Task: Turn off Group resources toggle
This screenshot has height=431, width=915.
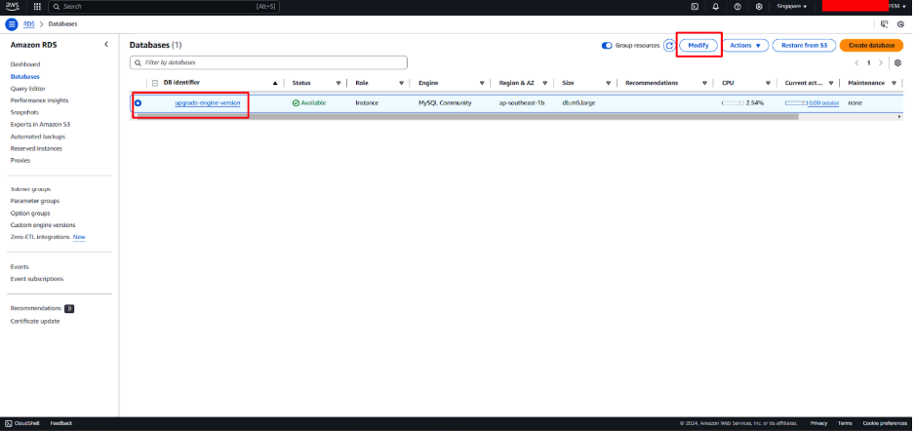Action: [x=607, y=46]
